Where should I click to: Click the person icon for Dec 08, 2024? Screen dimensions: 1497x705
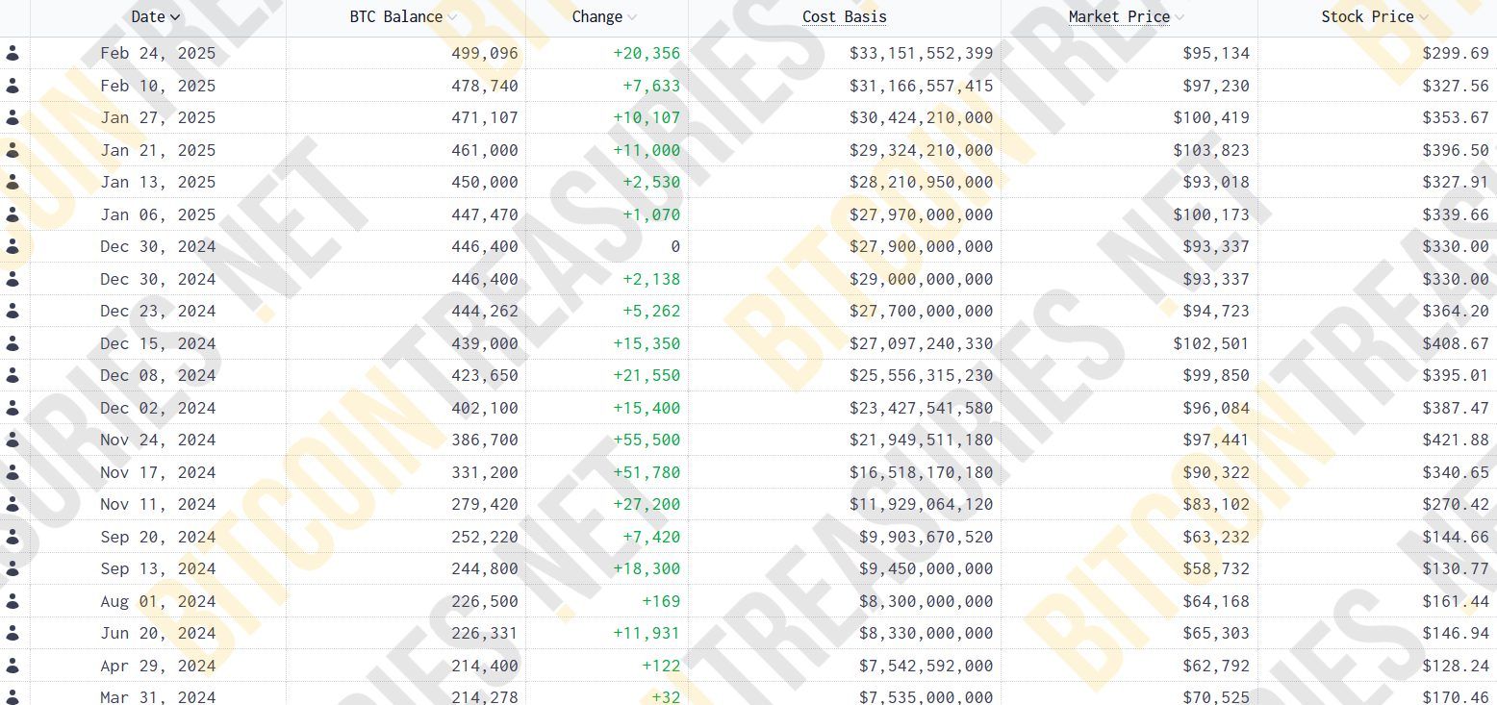tap(13, 376)
